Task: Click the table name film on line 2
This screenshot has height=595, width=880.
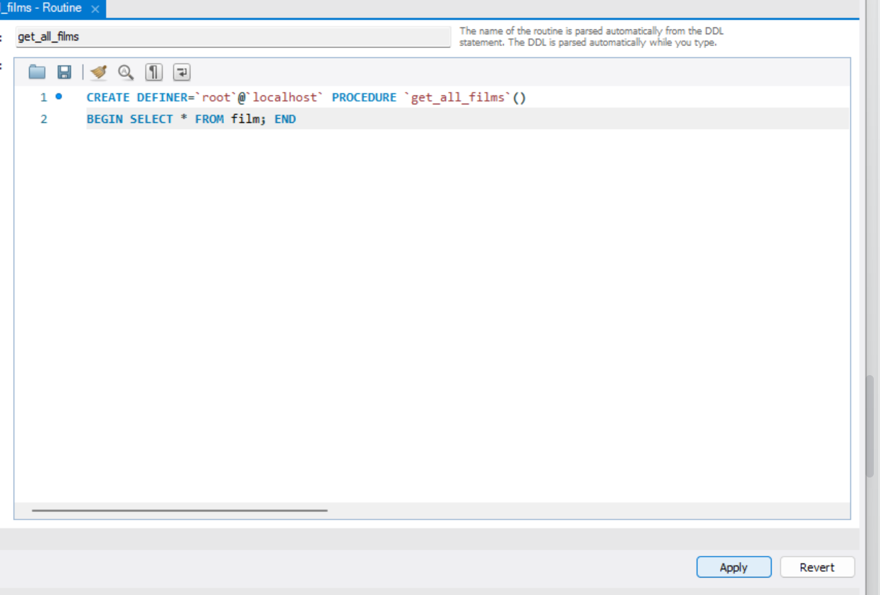Action: [x=245, y=120]
